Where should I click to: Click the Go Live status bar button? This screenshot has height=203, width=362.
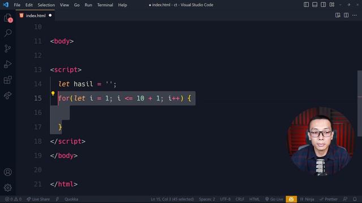[x=274, y=199]
